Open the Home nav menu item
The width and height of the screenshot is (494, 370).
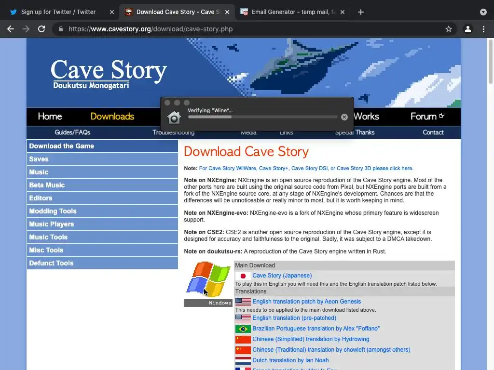coord(50,117)
